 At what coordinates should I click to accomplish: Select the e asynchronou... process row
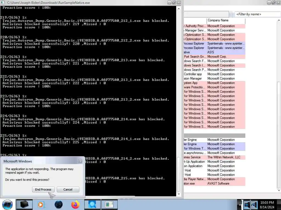[215, 153]
